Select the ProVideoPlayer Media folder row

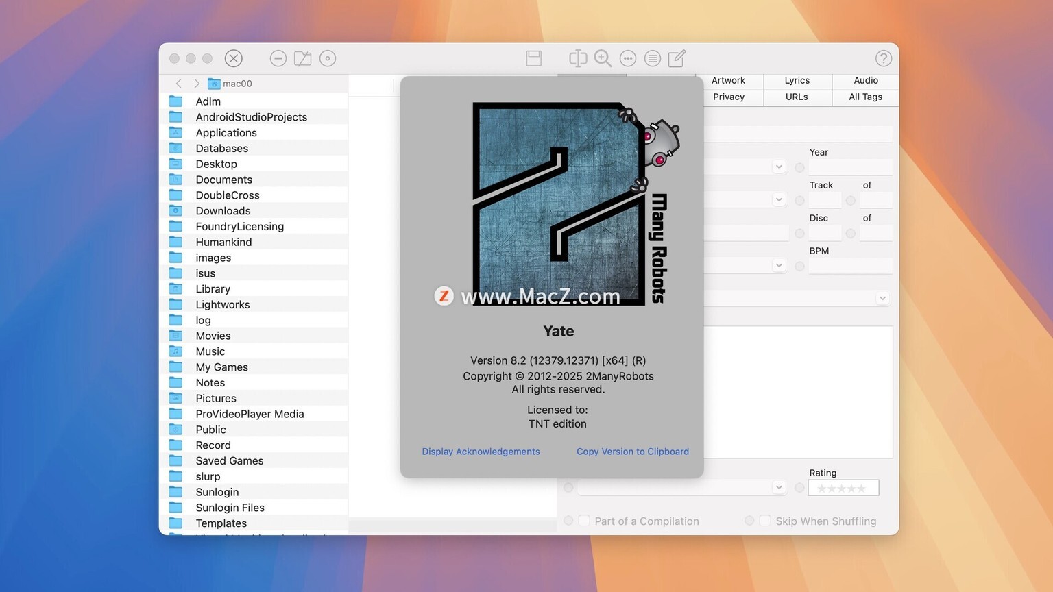[254, 414]
